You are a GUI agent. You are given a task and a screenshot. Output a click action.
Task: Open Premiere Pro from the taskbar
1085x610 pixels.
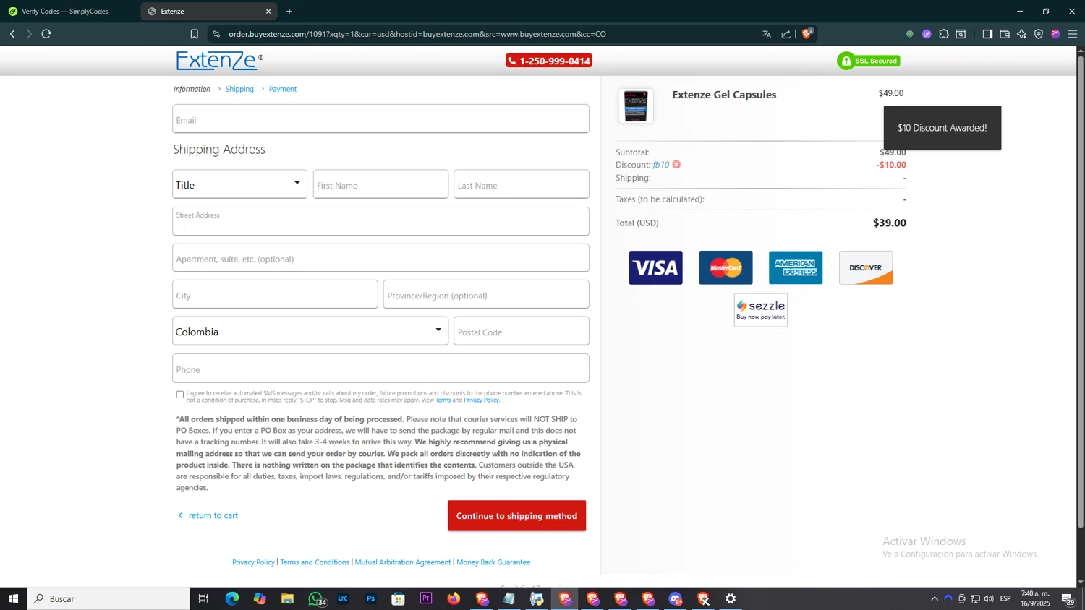pyautogui.click(x=426, y=598)
